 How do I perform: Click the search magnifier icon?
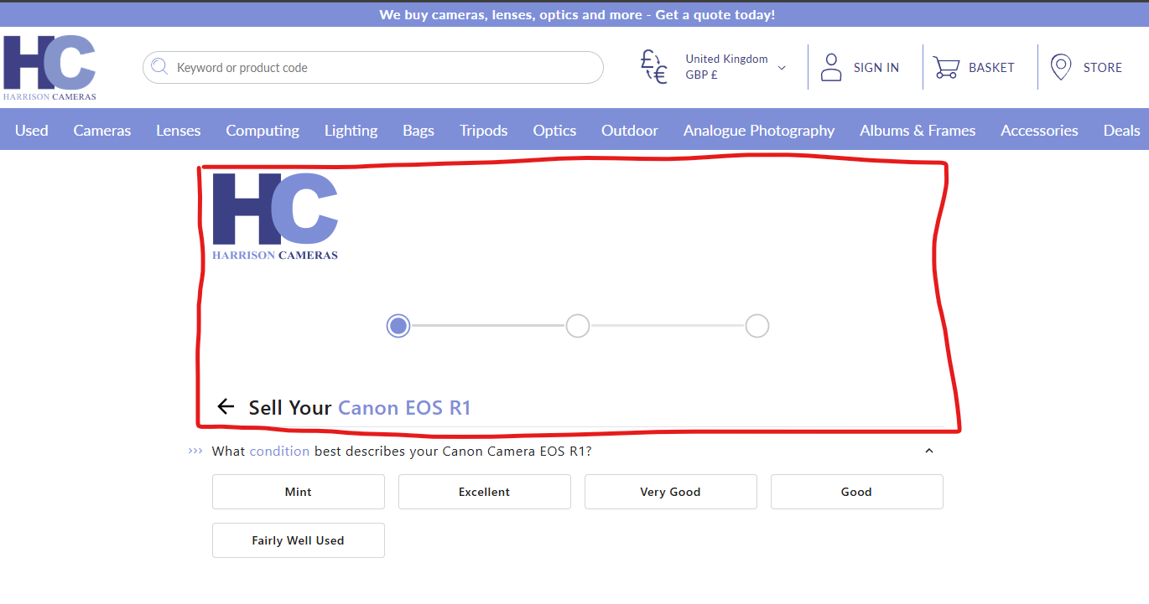159,67
